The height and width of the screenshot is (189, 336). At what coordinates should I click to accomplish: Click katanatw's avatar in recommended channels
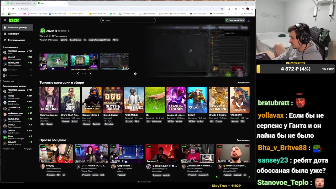[5, 103]
